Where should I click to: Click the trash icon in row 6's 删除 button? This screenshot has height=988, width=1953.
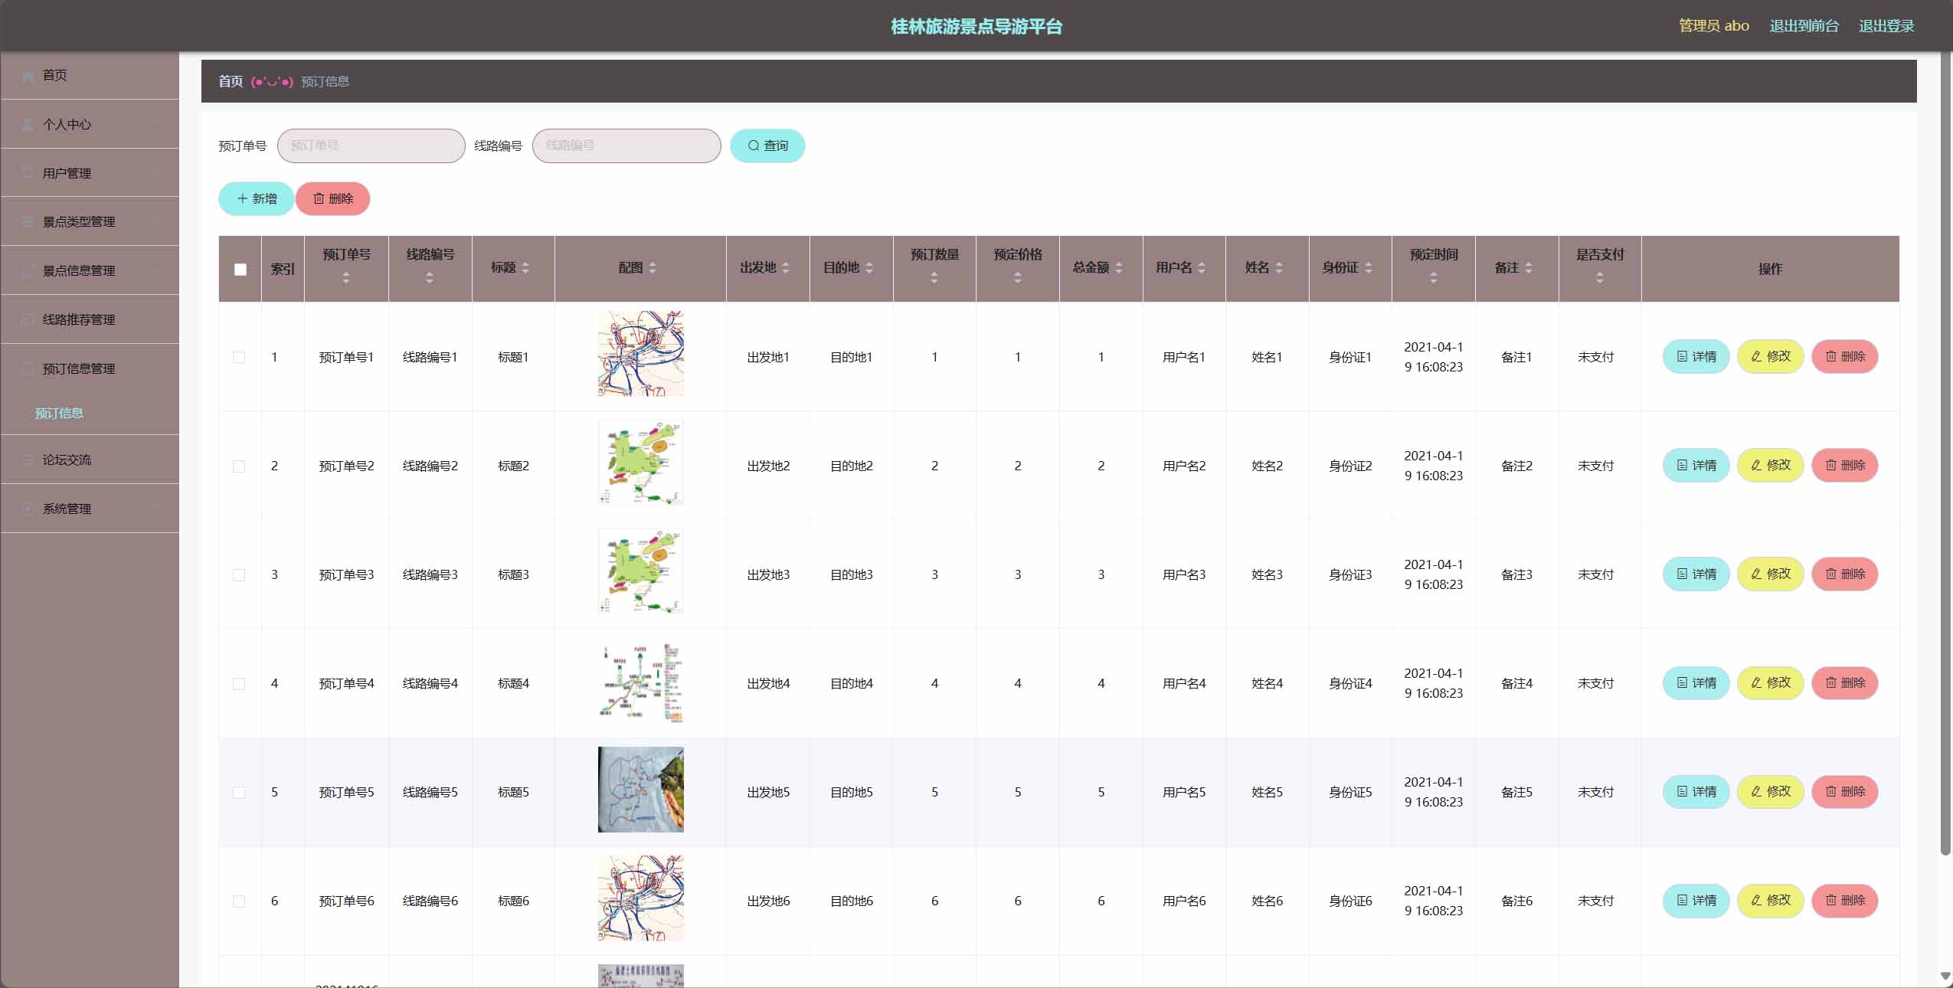tap(1830, 901)
